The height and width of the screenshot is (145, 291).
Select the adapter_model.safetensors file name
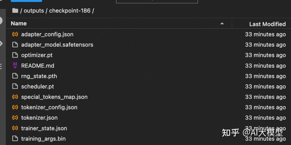(57, 45)
